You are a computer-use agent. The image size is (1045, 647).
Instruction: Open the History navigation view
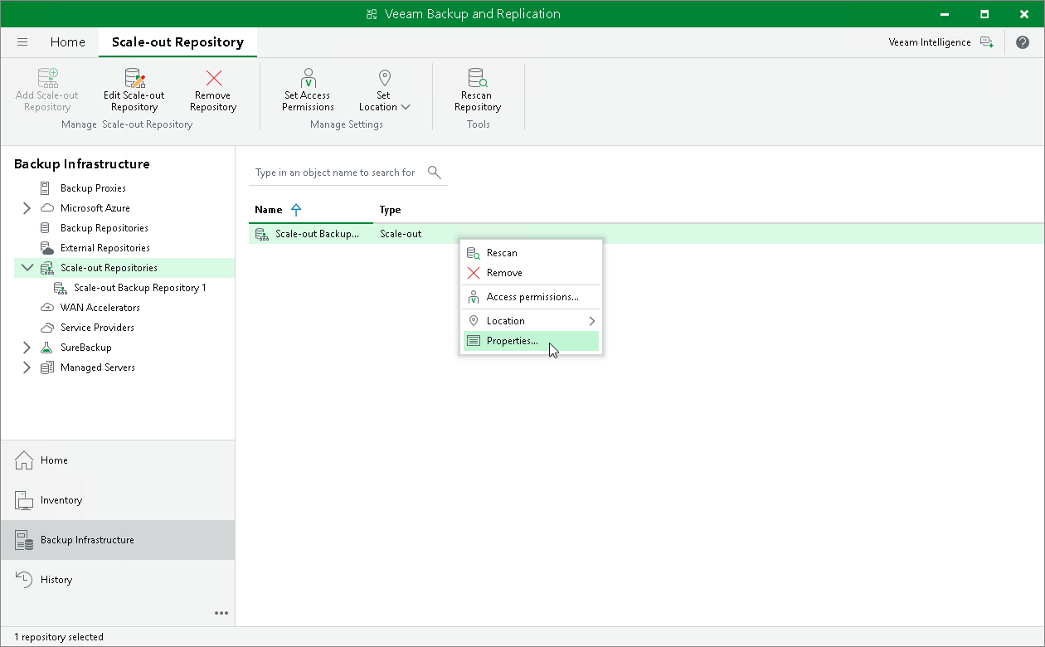pos(118,580)
